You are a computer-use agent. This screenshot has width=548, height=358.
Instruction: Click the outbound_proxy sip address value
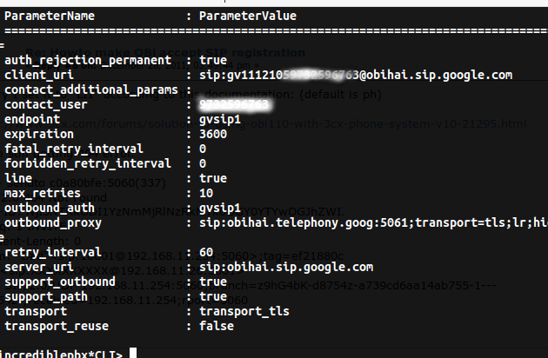coord(374,222)
